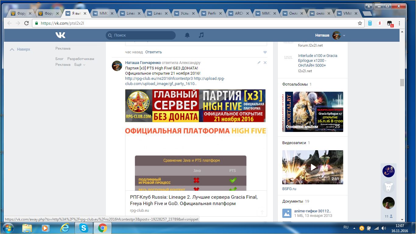Click the Ответить reply link

point(153,52)
